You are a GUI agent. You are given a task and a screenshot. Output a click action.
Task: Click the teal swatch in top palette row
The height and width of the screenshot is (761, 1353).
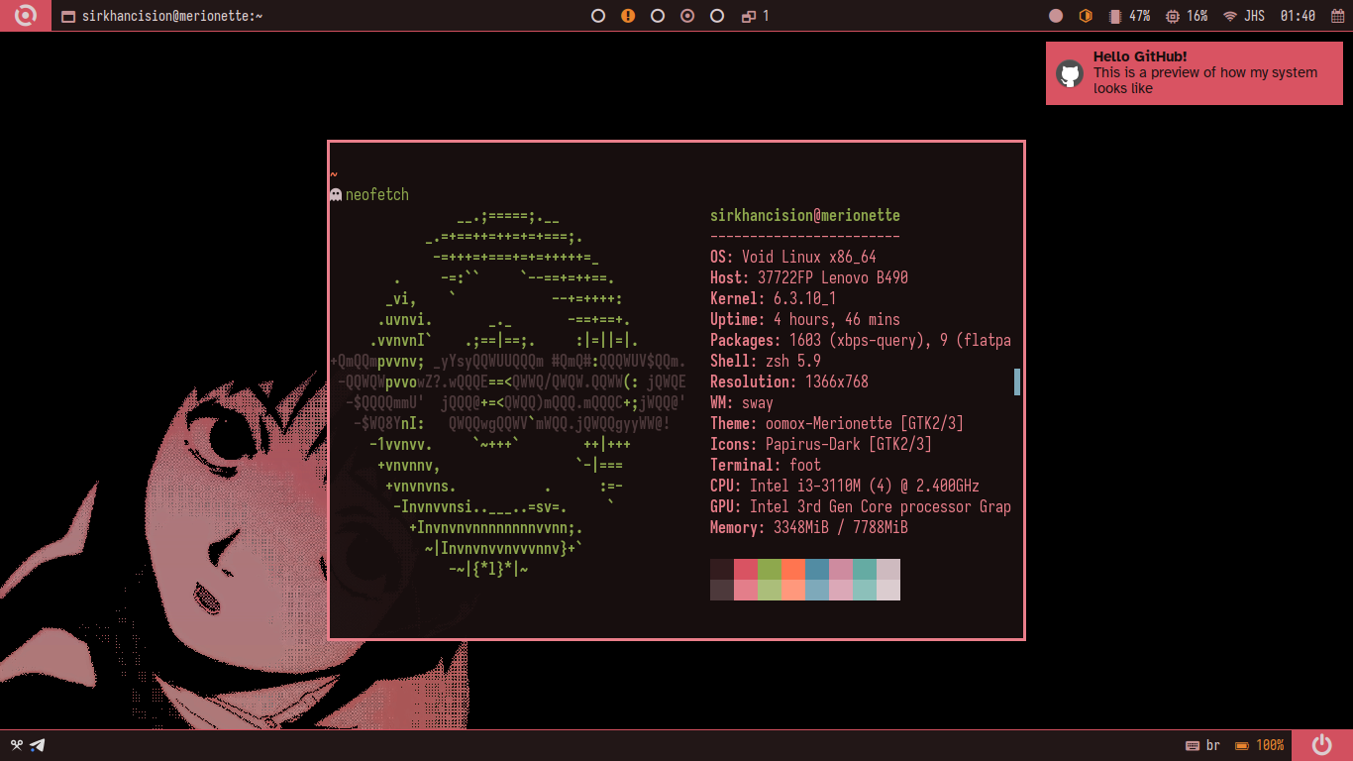click(x=865, y=569)
